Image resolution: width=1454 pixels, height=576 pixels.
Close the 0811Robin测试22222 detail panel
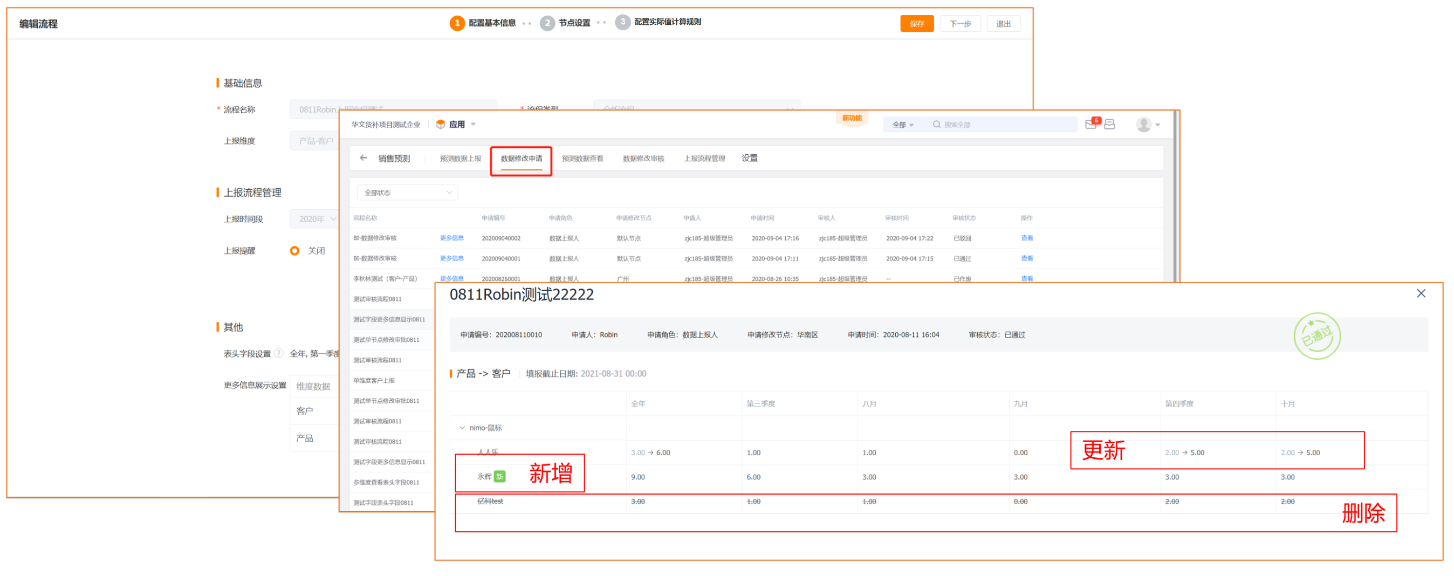(x=1421, y=293)
